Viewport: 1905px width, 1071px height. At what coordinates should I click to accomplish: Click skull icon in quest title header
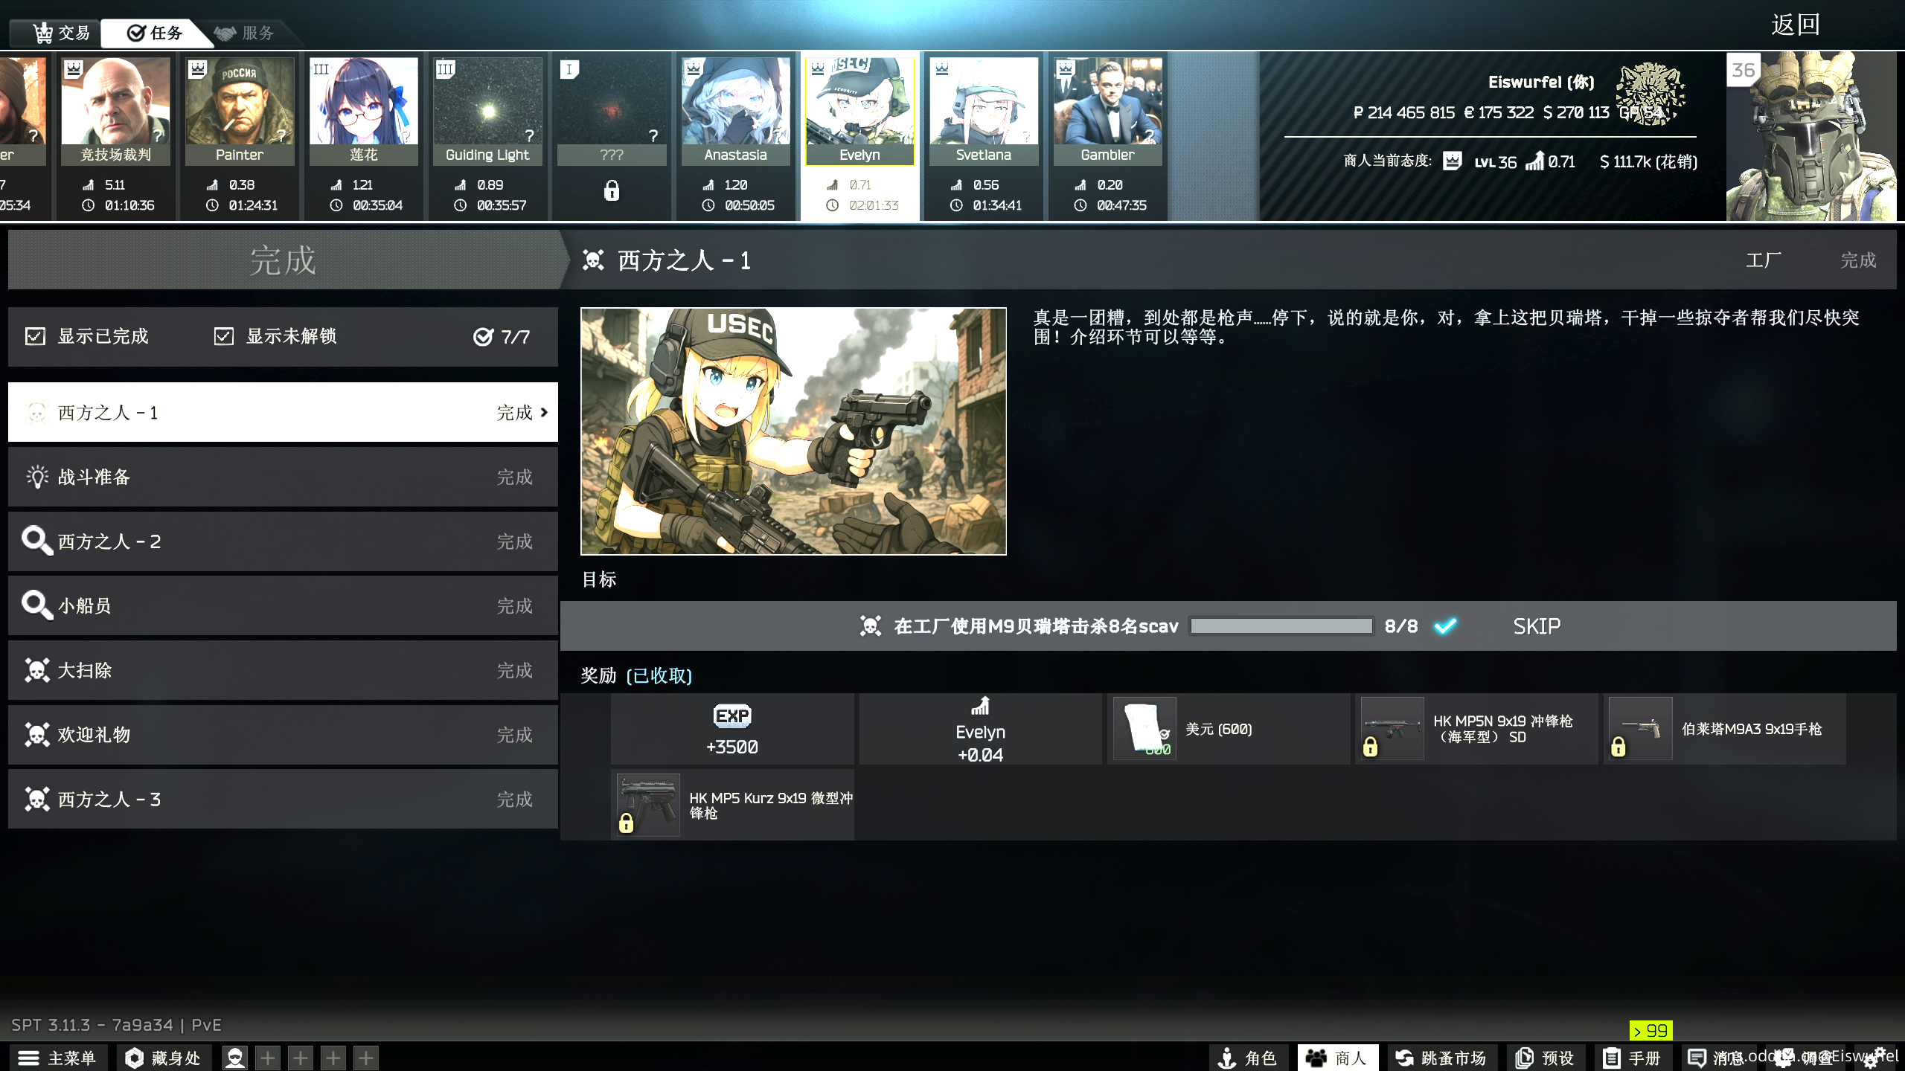(x=593, y=260)
